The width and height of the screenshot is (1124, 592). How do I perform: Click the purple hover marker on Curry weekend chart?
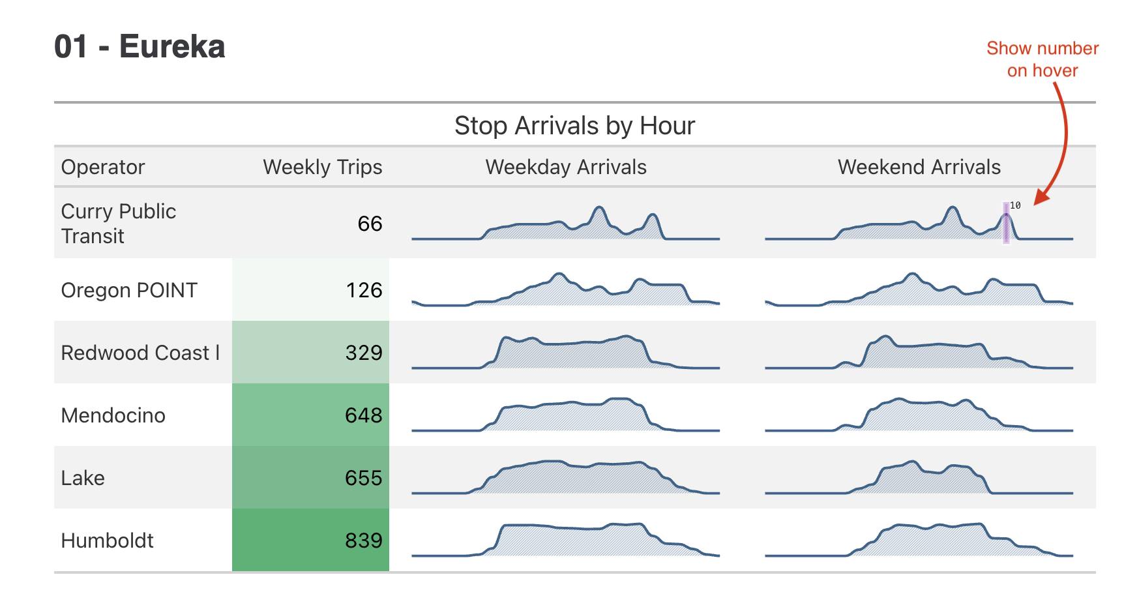1006,223
